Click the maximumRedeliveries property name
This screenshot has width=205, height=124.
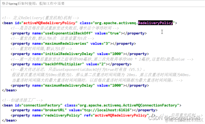(66, 44)
